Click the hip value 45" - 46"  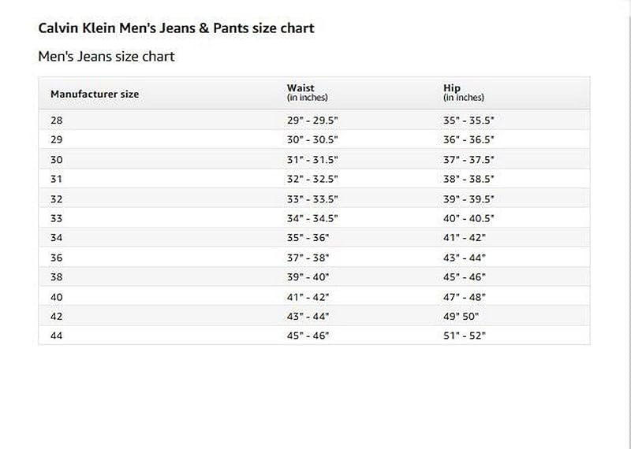465,277
